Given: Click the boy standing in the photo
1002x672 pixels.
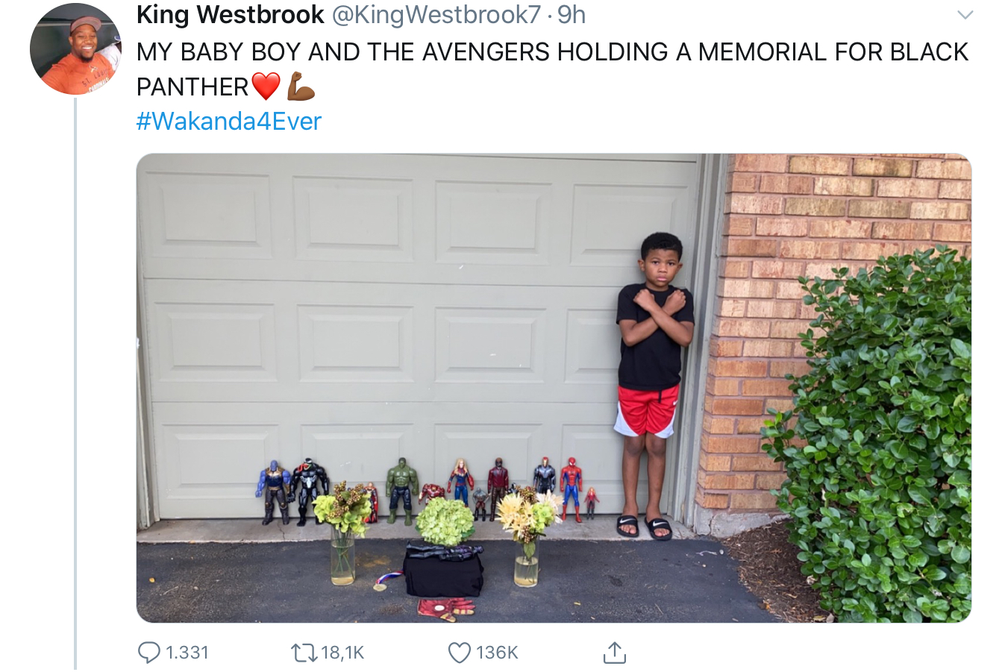Looking at the screenshot, I should click(x=653, y=386).
